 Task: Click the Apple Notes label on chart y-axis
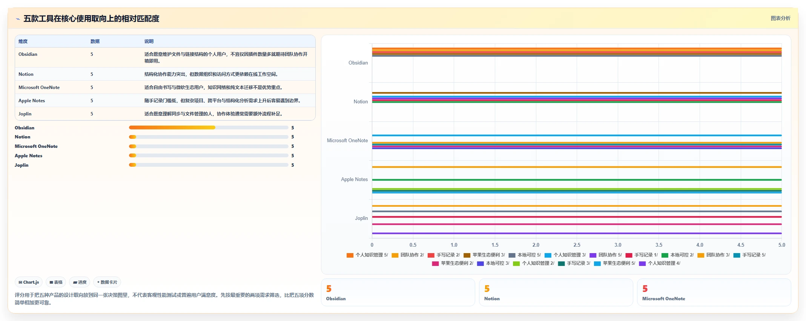point(354,180)
